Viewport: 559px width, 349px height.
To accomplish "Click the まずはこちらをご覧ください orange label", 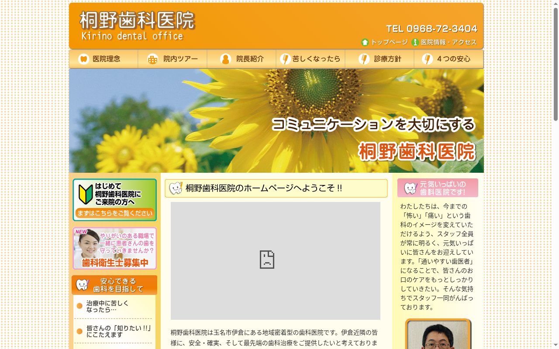I will pos(114,213).
